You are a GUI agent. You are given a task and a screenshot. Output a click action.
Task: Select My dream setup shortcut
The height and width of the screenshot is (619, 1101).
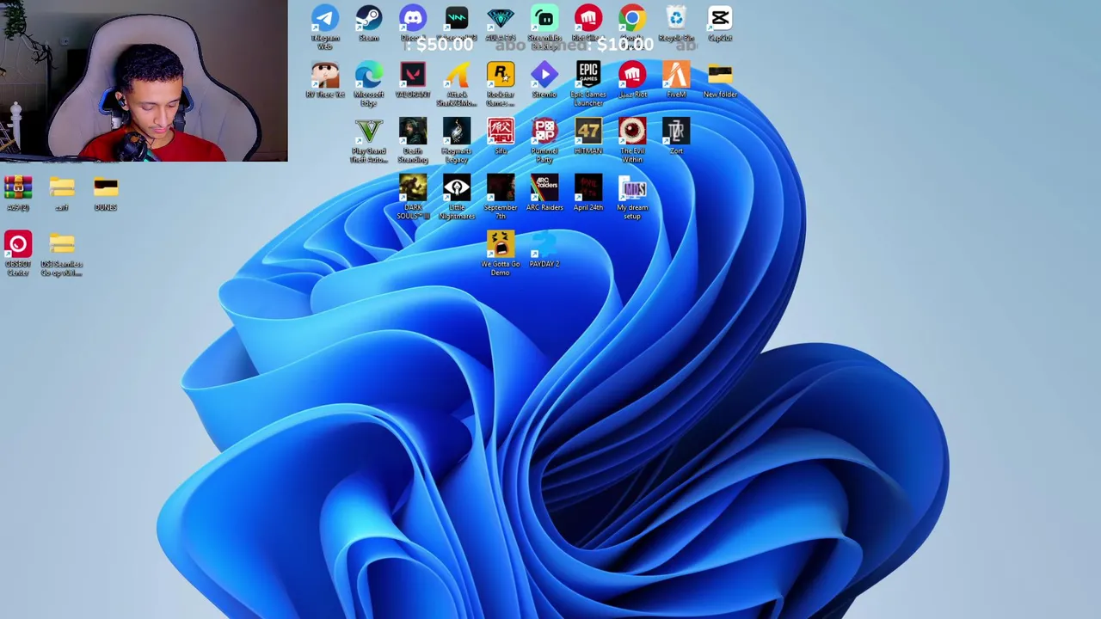632,197
